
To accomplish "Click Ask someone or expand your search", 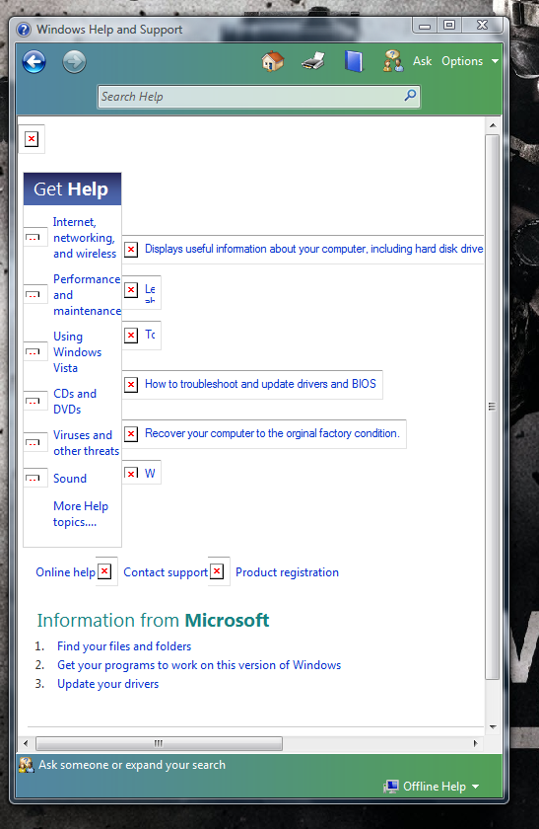I will [131, 765].
